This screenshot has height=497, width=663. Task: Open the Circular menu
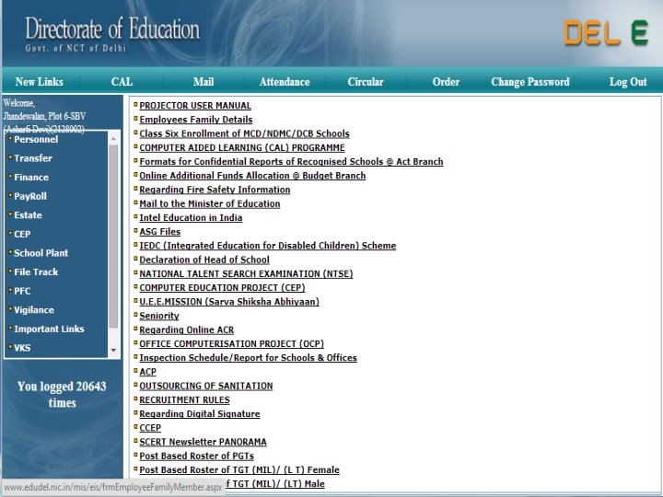coord(366,82)
